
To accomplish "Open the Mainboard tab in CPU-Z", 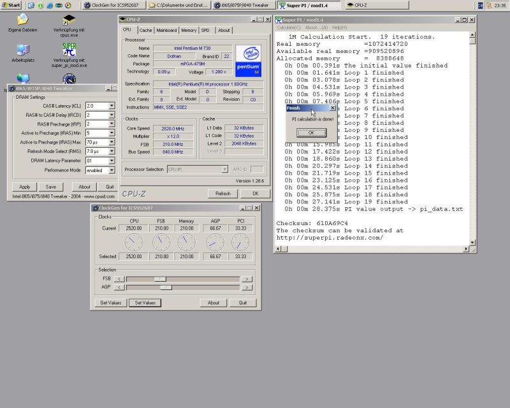I will 166,30.
